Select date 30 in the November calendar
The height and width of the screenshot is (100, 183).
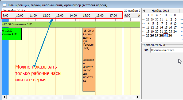(170, 35)
